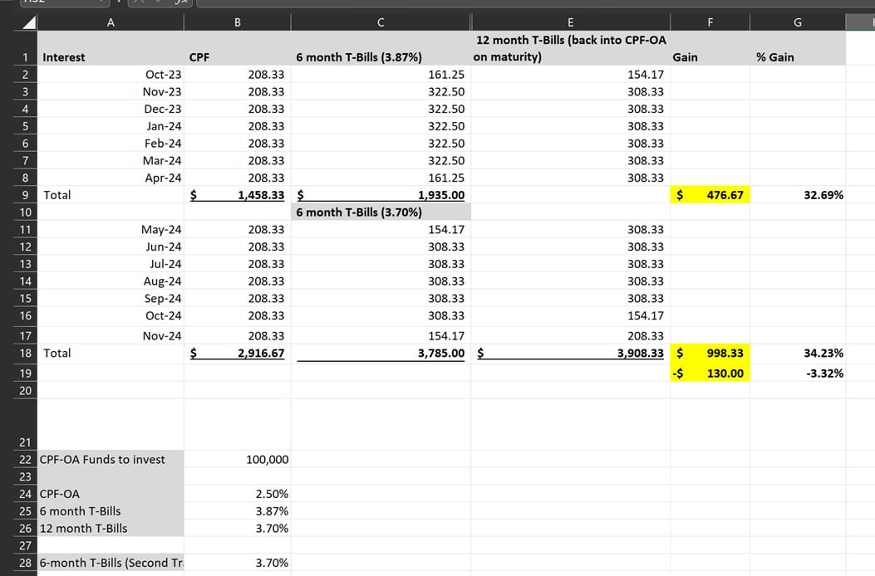The image size is (875, 576).
Task: Click the 'Gain' header cell
Action: tap(710, 48)
